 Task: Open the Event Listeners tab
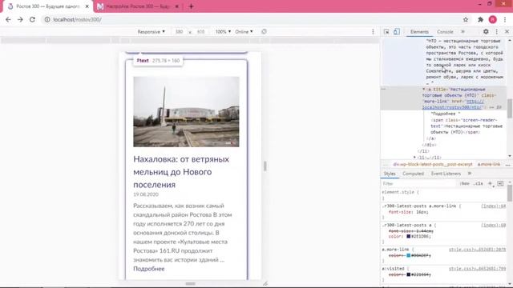[446, 174]
